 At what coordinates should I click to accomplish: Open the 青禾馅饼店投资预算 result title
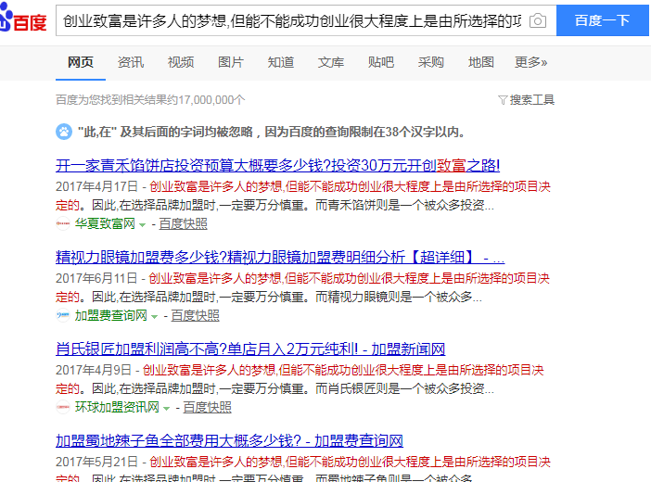278,166
